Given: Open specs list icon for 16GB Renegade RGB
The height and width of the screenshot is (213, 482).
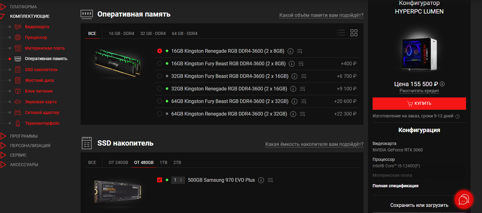Looking at the screenshot, I should coord(300,51).
